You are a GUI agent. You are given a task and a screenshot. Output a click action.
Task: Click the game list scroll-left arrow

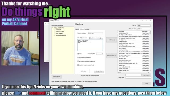[x=118, y=72]
